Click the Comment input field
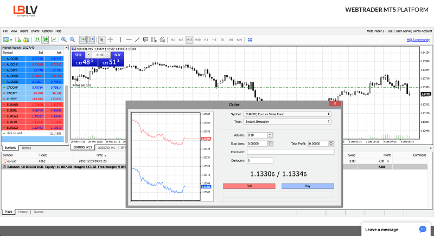Viewport: 434px width, 236px height. (290, 152)
